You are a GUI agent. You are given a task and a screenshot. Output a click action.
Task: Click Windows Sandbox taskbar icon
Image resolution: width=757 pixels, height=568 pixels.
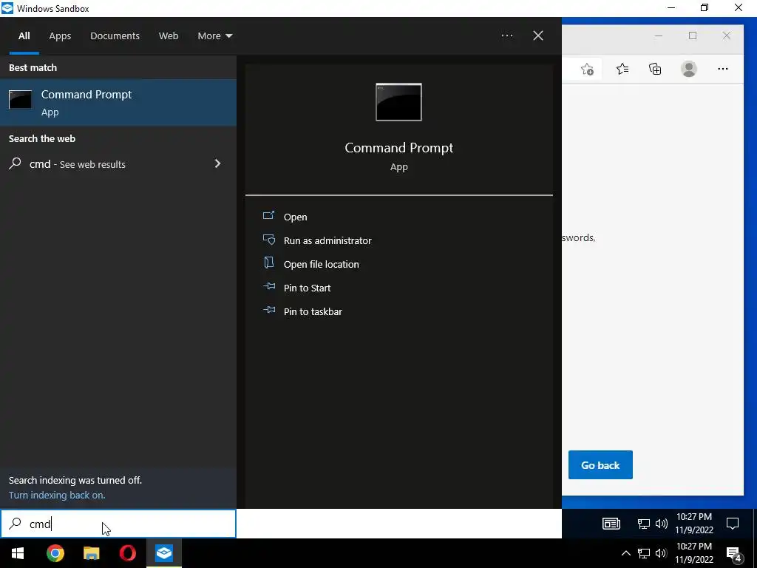pyautogui.click(x=164, y=553)
